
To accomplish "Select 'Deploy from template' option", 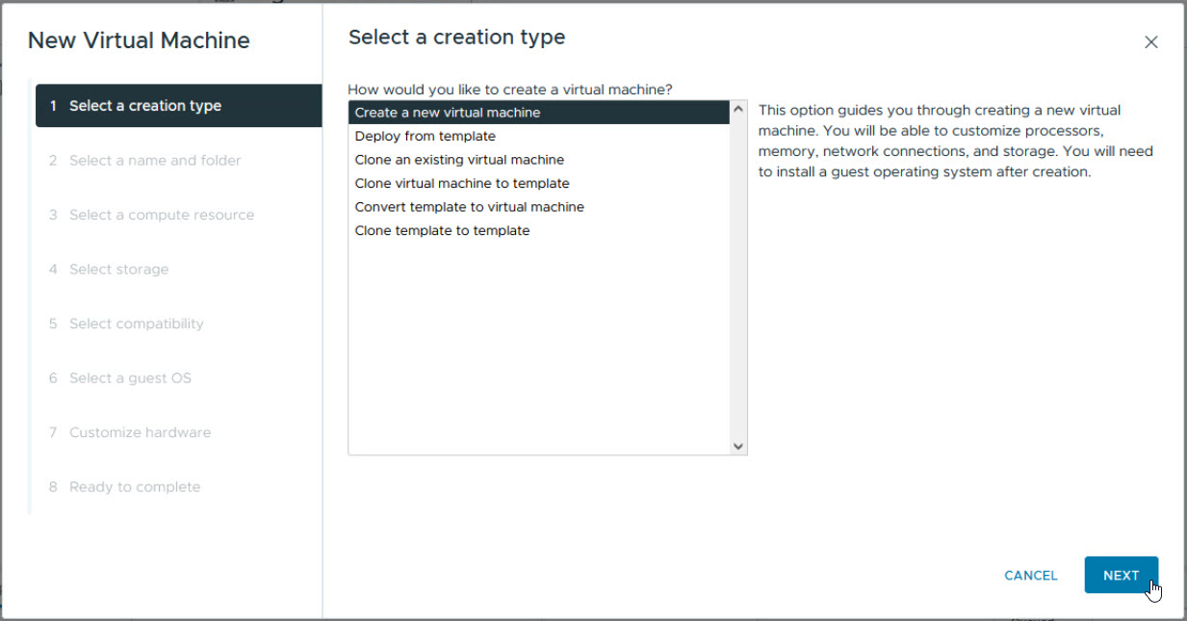I will click(x=539, y=136).
